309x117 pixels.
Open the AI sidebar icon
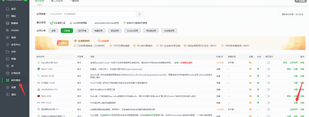(x=8, y=66)
